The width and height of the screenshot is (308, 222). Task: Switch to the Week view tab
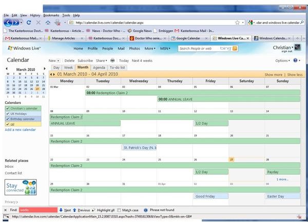point(68,68)
